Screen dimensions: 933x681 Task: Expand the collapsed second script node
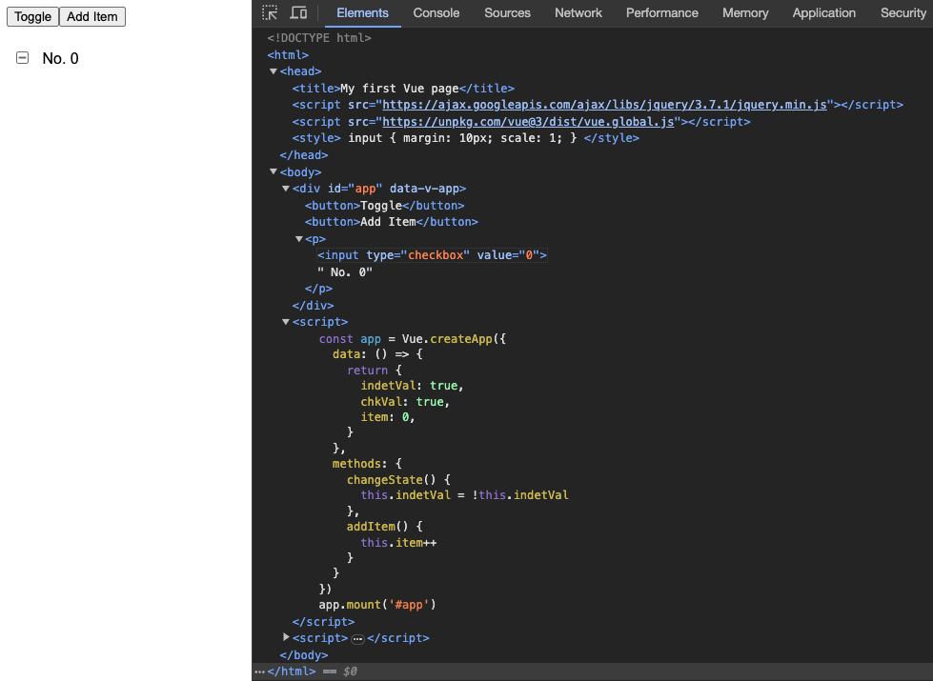(286, 637)
